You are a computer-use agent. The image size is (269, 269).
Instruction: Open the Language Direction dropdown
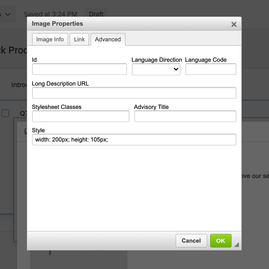pos(156,69)
